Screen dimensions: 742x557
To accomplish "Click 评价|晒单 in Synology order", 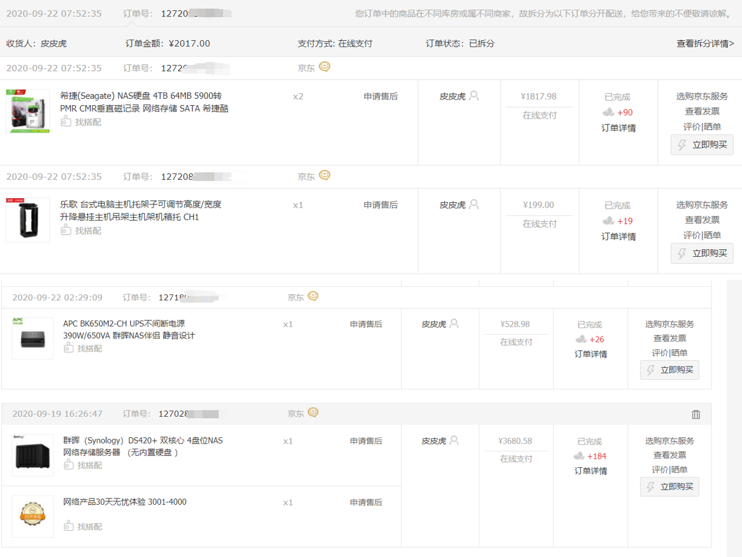I will pos(669,470).
